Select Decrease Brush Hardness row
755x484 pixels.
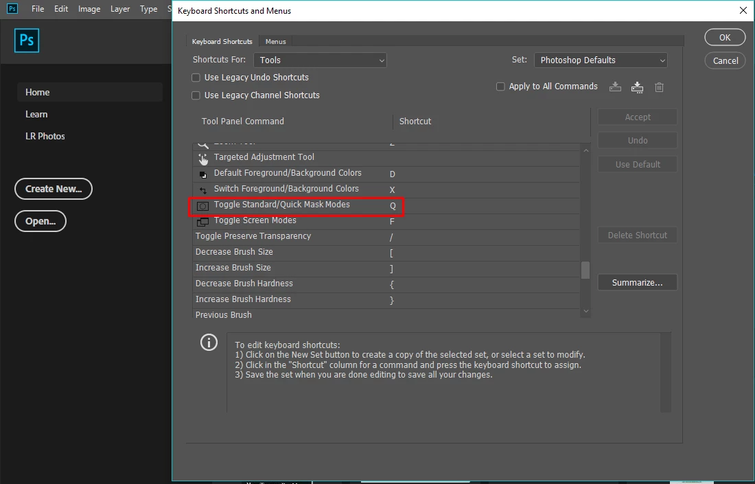point(386,285)
